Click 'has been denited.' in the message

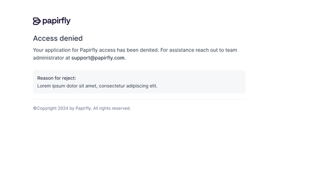[x=137, y=50]
